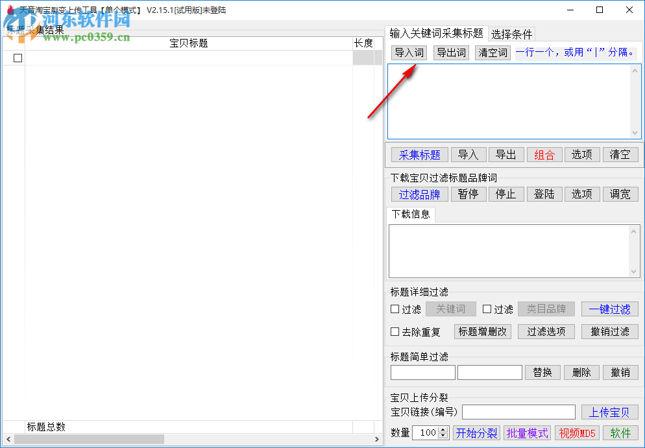The height and width of the screenshot is (448, 645).
Task: Start collecting with 采集标题 button
Action: click(x=420, y=155)
